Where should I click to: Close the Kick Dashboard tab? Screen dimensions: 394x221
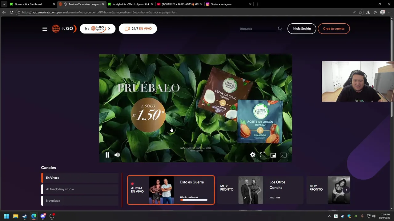[x=54, y=4]
